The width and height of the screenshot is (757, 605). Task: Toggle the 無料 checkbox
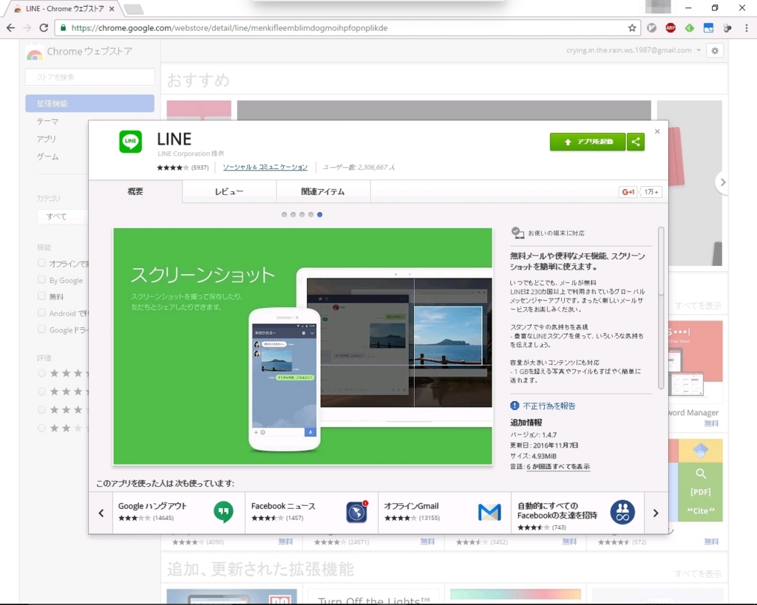point(42,296)
